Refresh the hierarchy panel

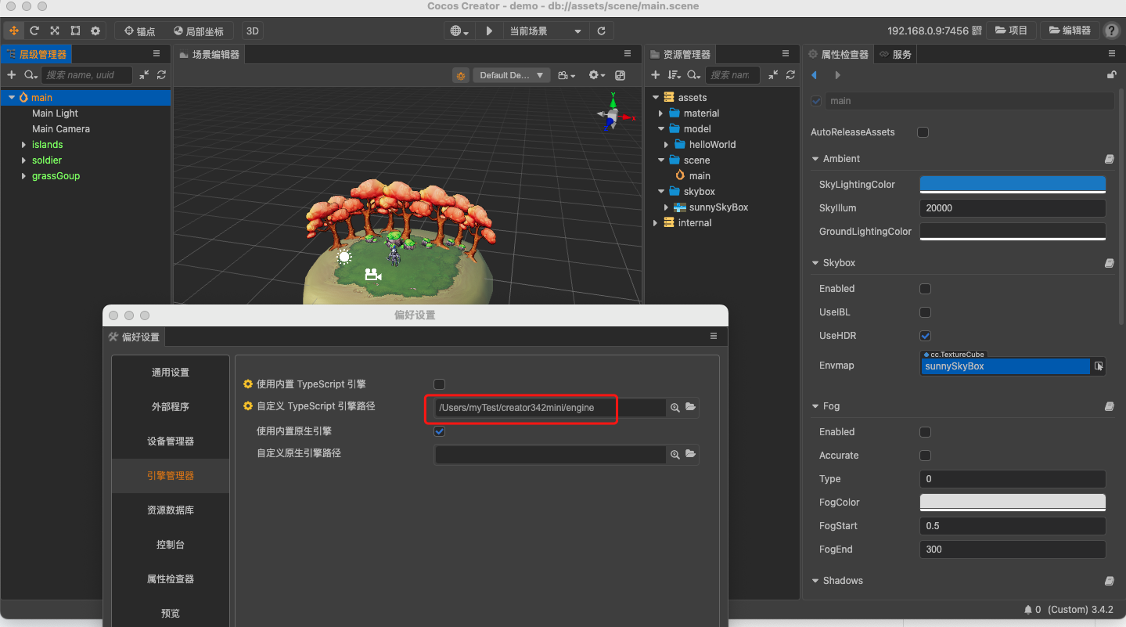(x=161, y=75)
